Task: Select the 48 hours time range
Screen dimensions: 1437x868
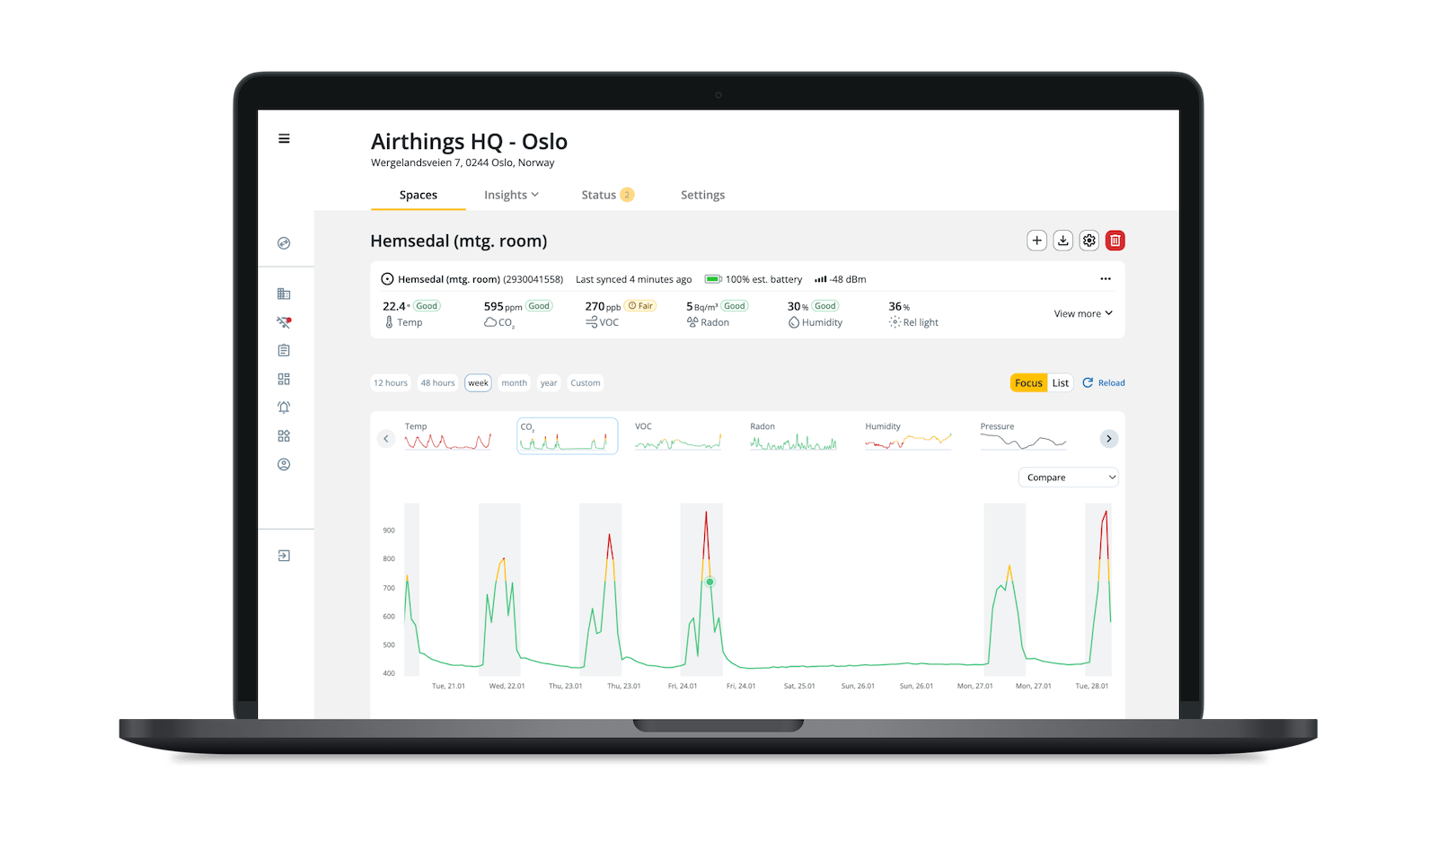Action: 437,383
